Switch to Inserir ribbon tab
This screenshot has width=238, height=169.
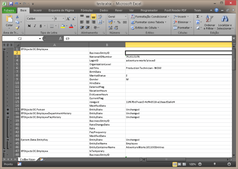(x=38, y=10)
